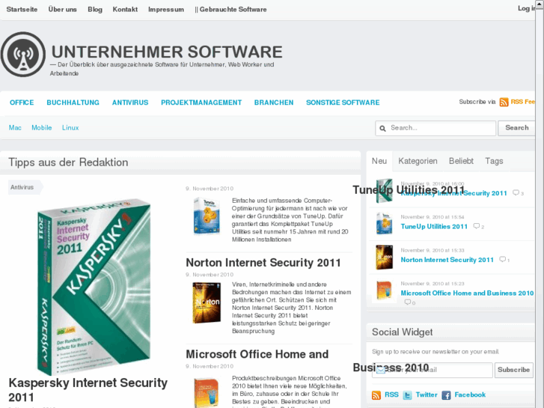
Task: Open the Kontakt page
Action: (x=125, y=10)
